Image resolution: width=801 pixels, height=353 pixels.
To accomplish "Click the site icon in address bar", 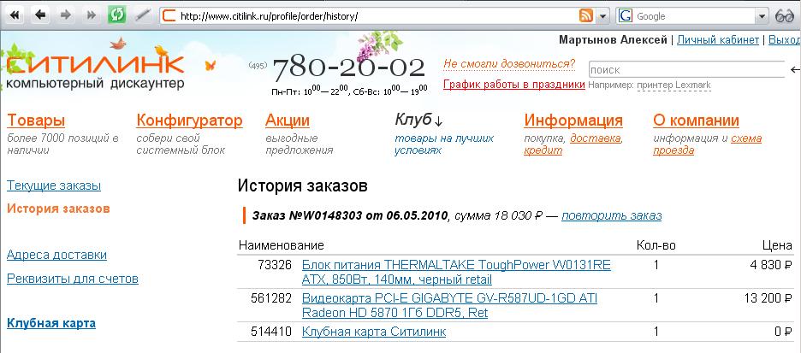I will (169, 16).
